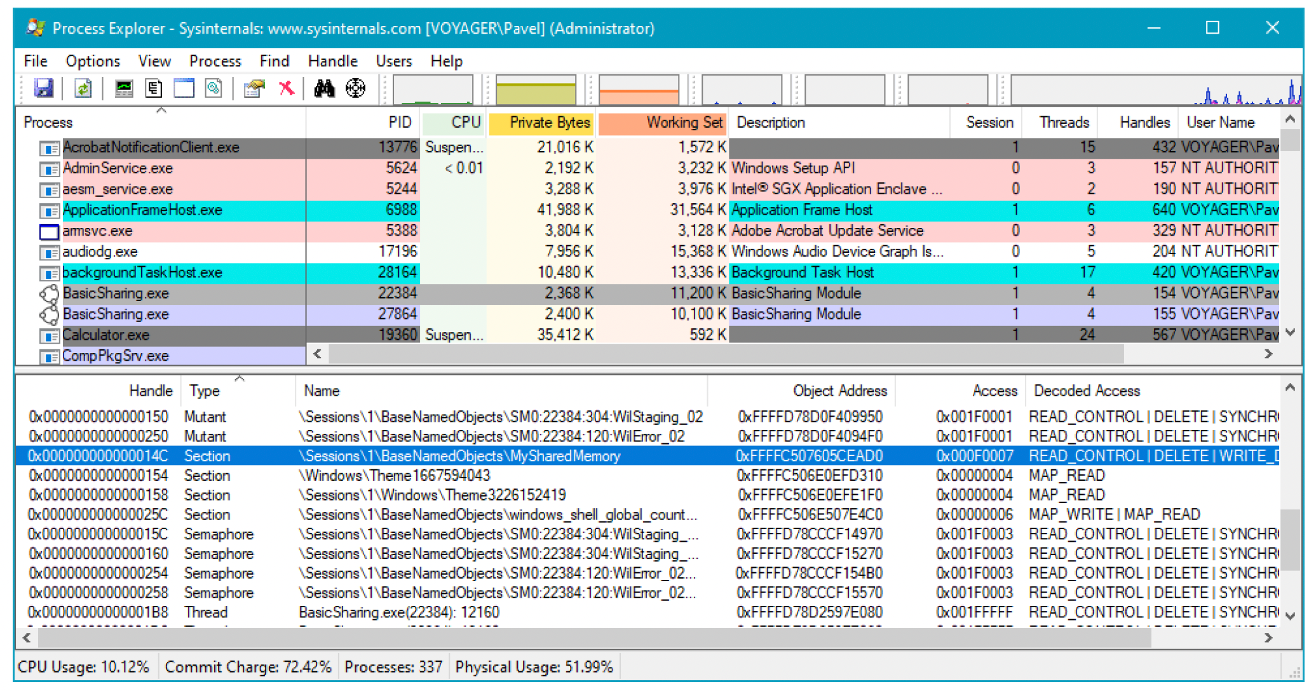Sort lower pane by Decoded Access header
Screen dimensions: 1309x691
pos(1151,391)
